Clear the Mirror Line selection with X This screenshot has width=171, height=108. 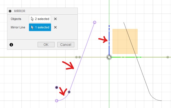tap(55, 27)
